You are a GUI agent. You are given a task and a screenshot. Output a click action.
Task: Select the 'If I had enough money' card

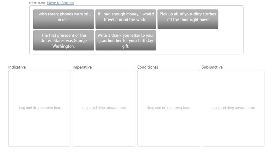pos(126,19)
